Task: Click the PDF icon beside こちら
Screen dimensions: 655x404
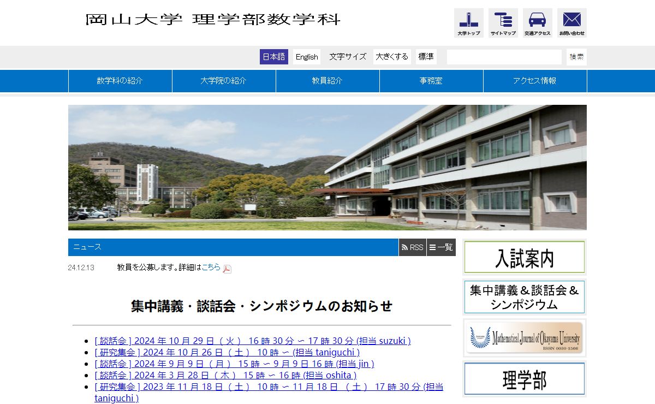Action: tap(227, 269)
